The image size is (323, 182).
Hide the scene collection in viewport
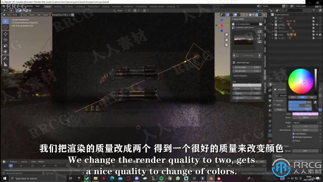coord(317,35)
